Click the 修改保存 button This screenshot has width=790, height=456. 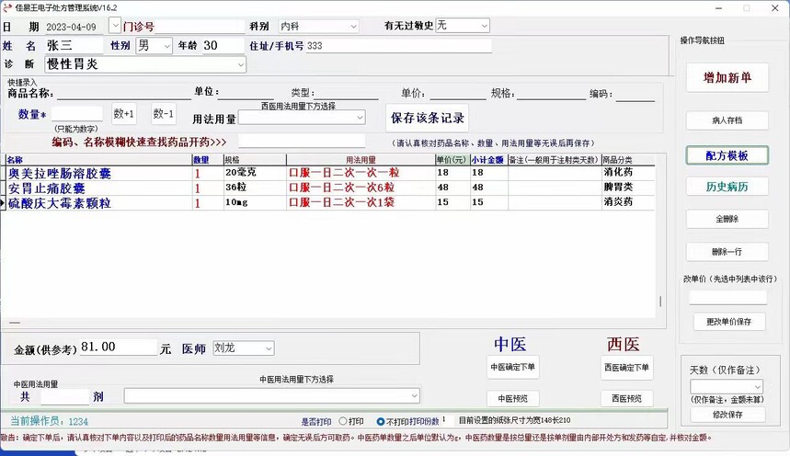click(727, 415)
